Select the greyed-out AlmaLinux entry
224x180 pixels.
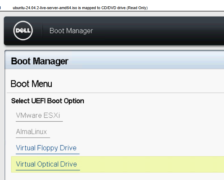point(31,132)
